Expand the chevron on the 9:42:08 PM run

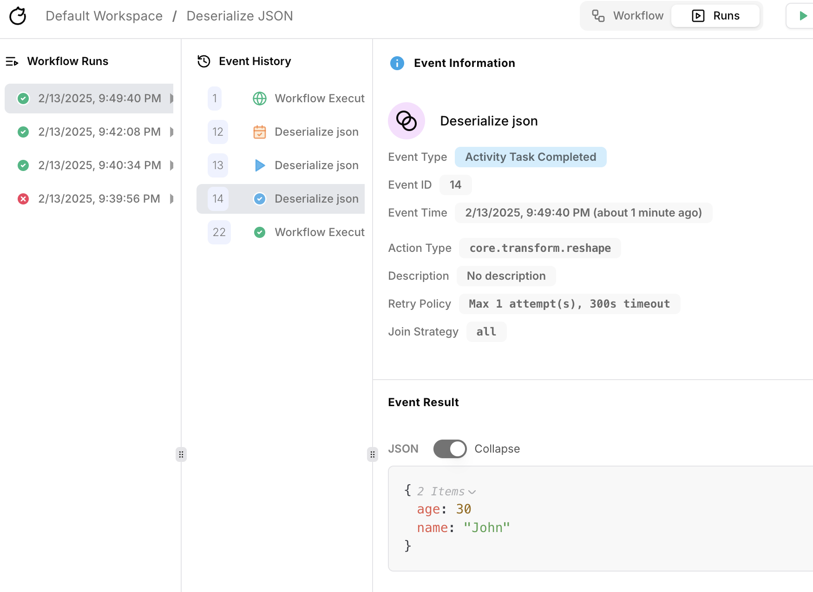pos(171,132)
